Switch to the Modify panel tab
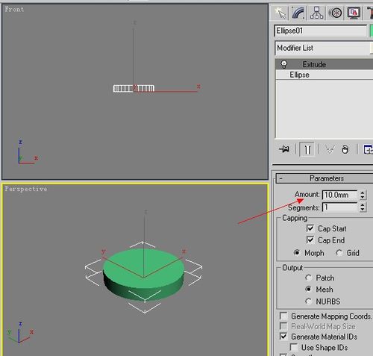The image size is (373, 356). pyautogui.click(x=298, y=13)
